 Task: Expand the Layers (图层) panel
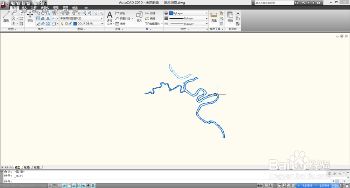click(x=82, y=29)
